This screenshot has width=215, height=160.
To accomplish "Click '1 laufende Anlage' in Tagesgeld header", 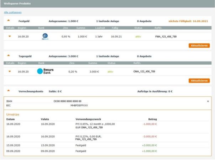I will click(107, 56).
